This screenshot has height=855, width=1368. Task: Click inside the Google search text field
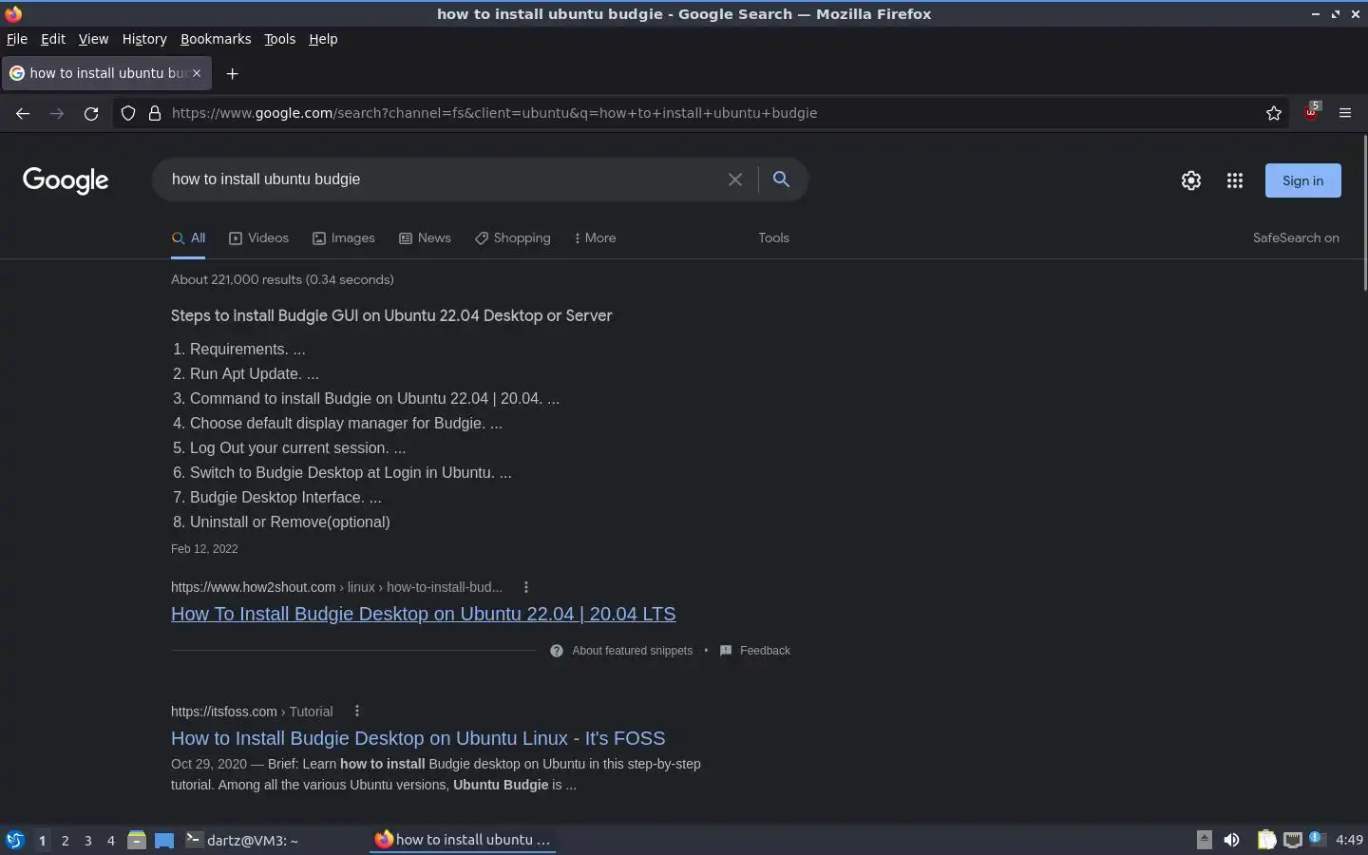pyautogui.click(x=442, y=180)
